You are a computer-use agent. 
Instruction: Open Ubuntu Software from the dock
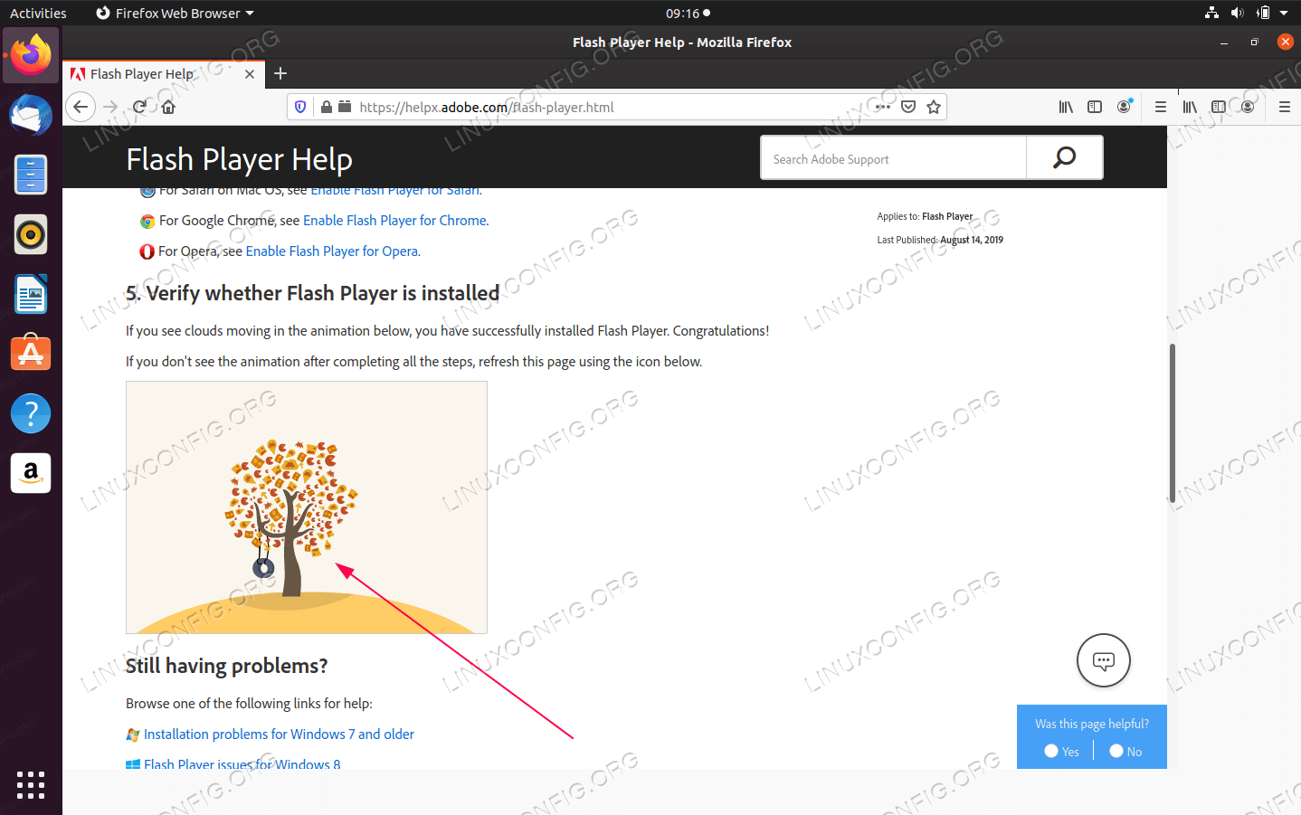point(31,354)
